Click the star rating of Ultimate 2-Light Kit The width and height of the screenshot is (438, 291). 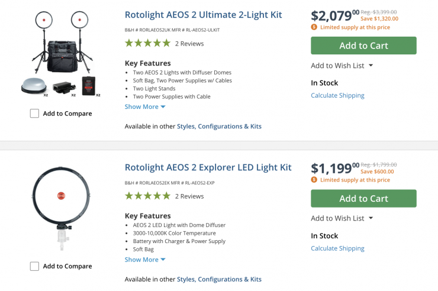[147, 43]
